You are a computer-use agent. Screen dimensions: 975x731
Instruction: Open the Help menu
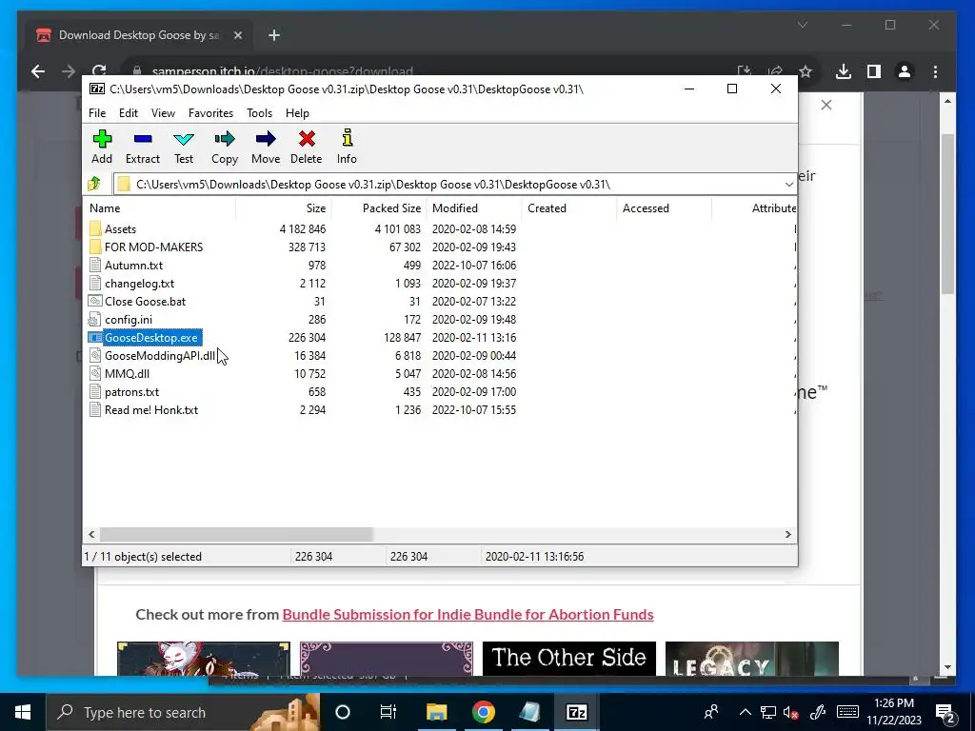(297, 113)
